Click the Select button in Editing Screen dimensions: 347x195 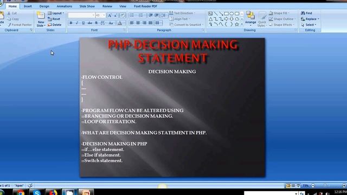point(309,25)
